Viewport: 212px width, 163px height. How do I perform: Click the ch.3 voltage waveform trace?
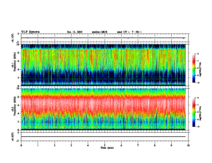click(x=103, y=137)
